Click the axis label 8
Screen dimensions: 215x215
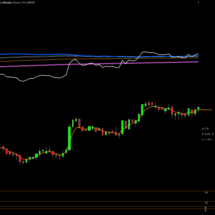click(206, 211)
